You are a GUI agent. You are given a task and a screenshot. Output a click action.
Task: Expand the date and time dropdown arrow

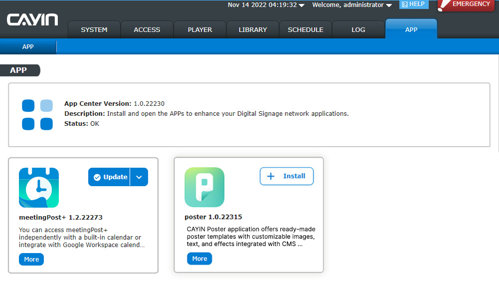coord(301,5)
